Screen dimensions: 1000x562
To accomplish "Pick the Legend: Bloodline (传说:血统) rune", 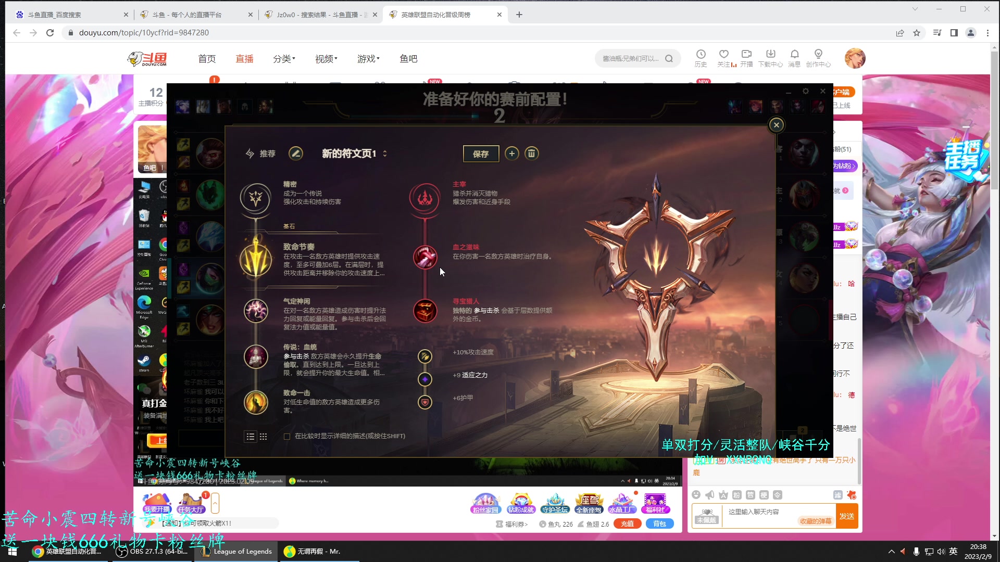I will [256, 356].
